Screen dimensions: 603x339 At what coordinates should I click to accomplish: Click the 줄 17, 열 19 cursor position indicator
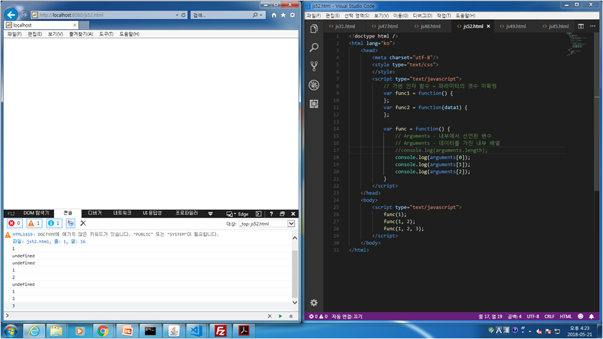point(490,316)
